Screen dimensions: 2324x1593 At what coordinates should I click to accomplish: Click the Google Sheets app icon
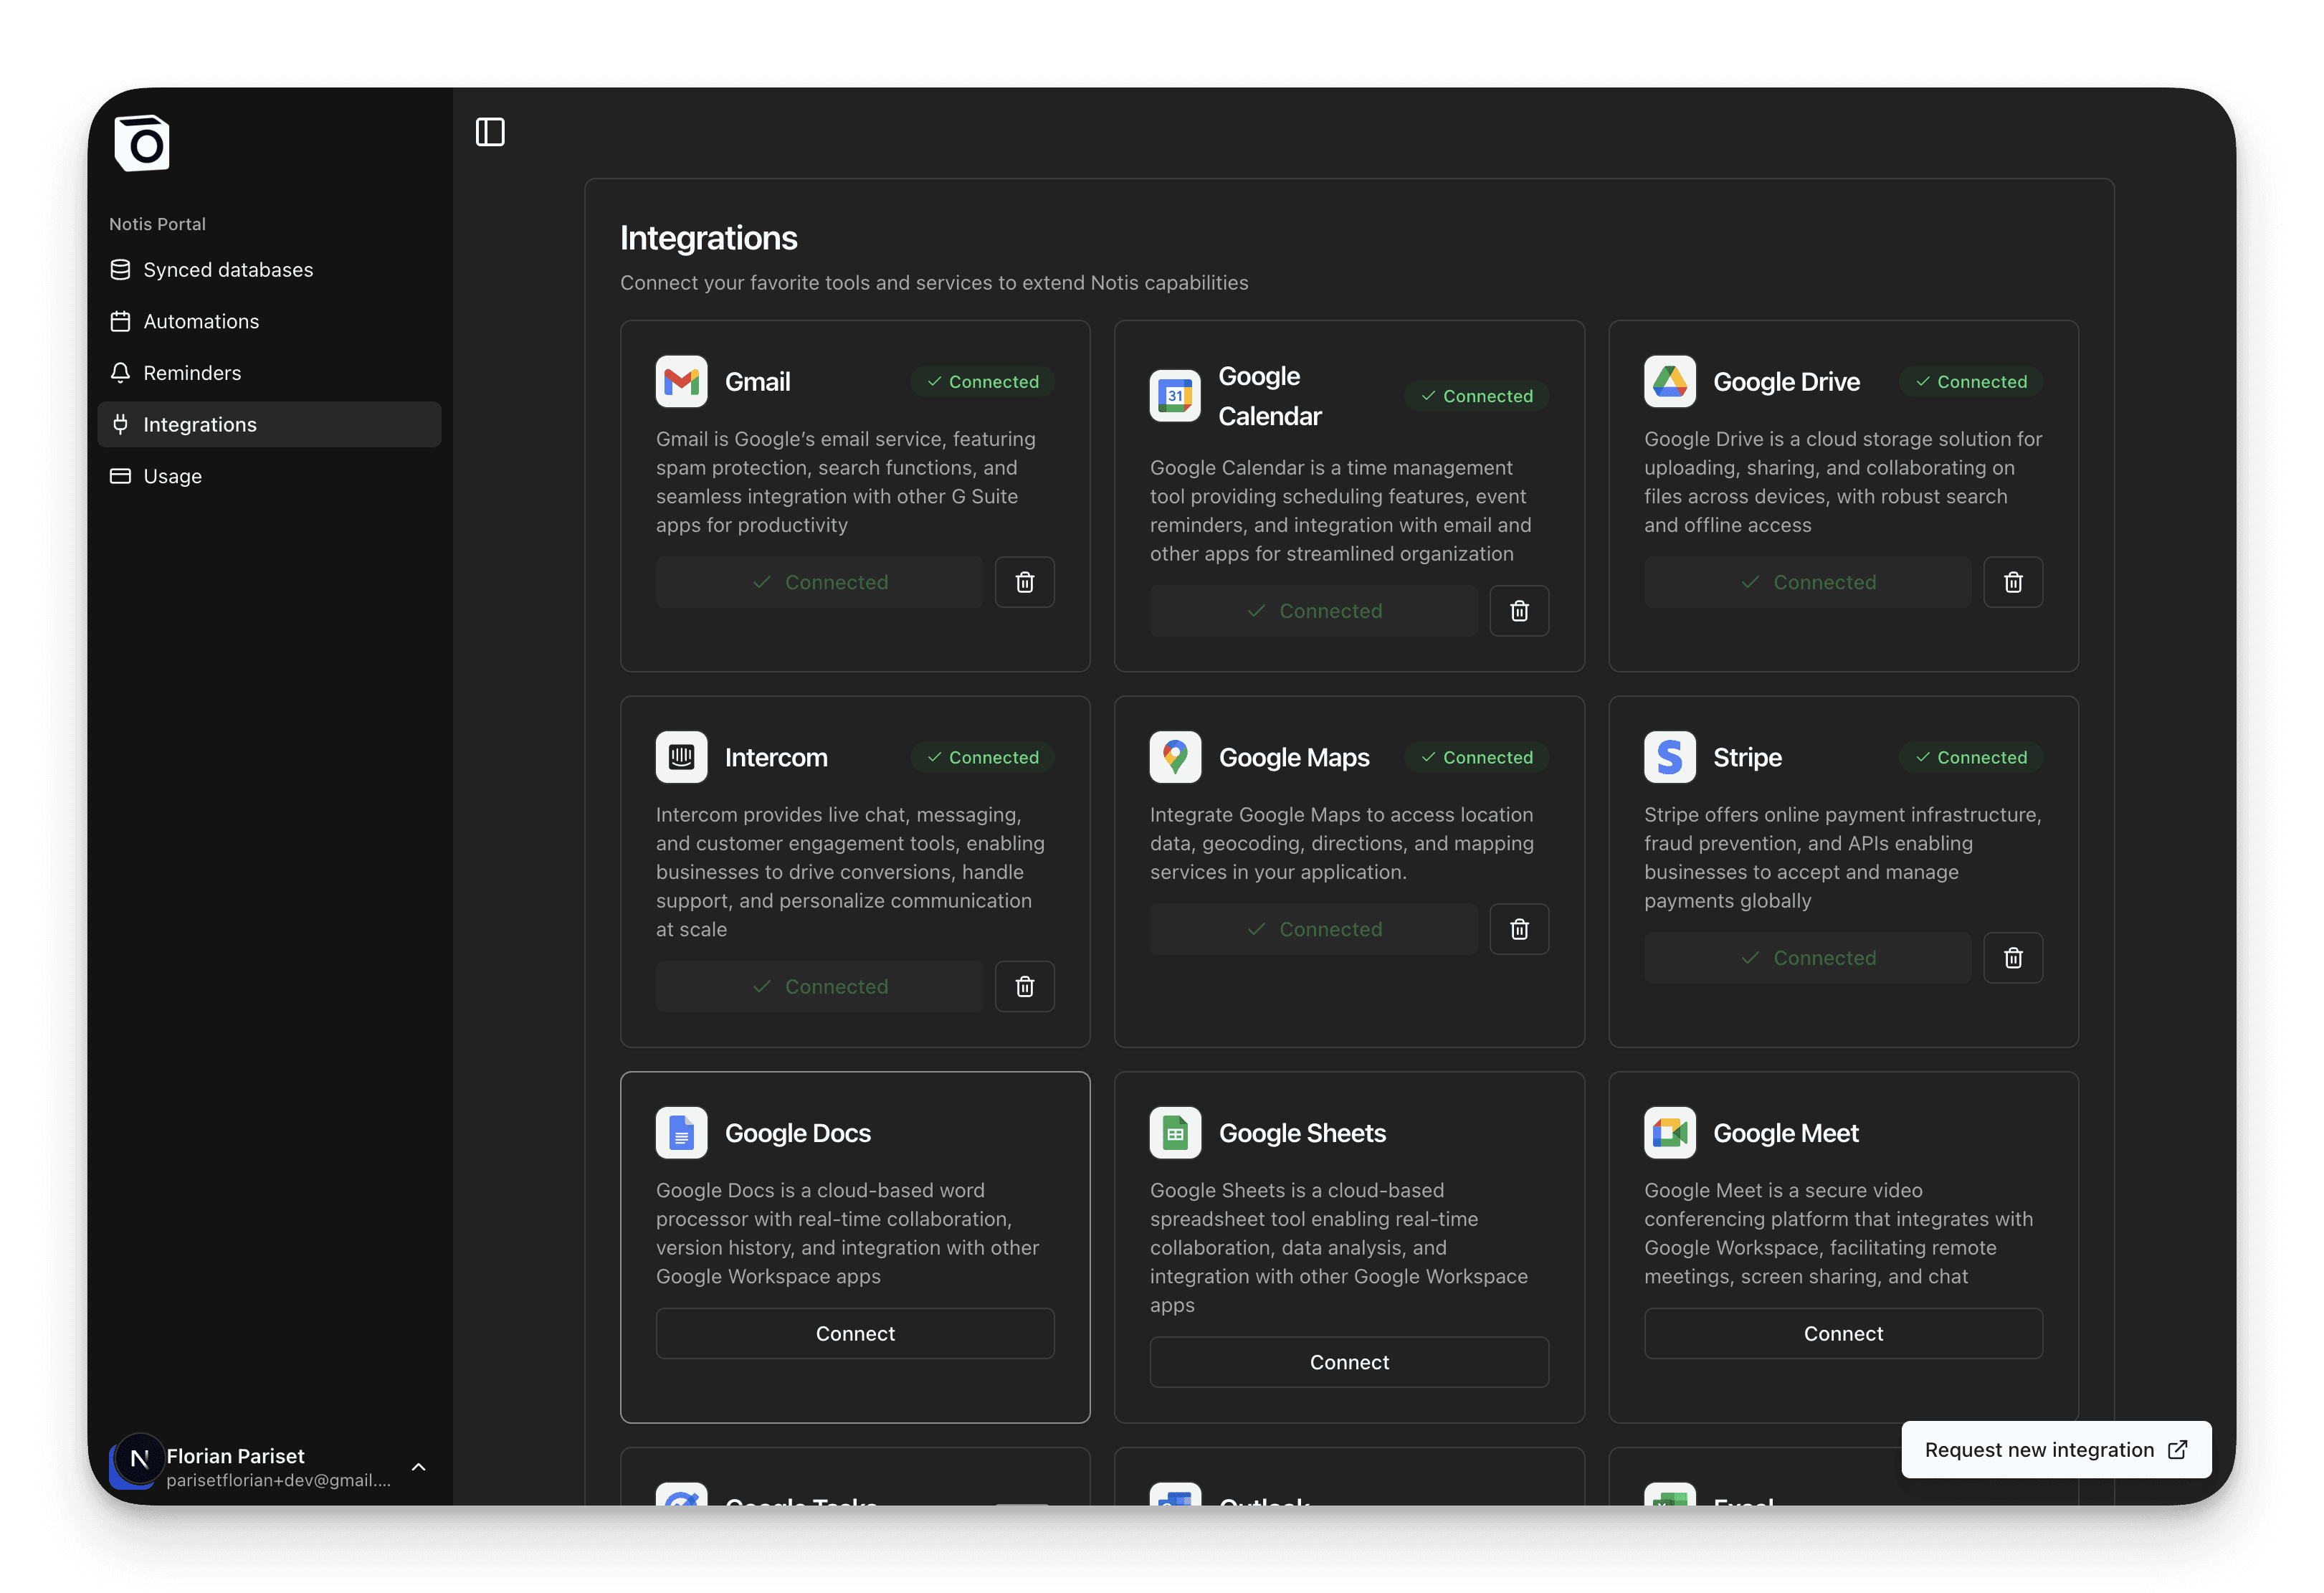coord(1175,1133)
